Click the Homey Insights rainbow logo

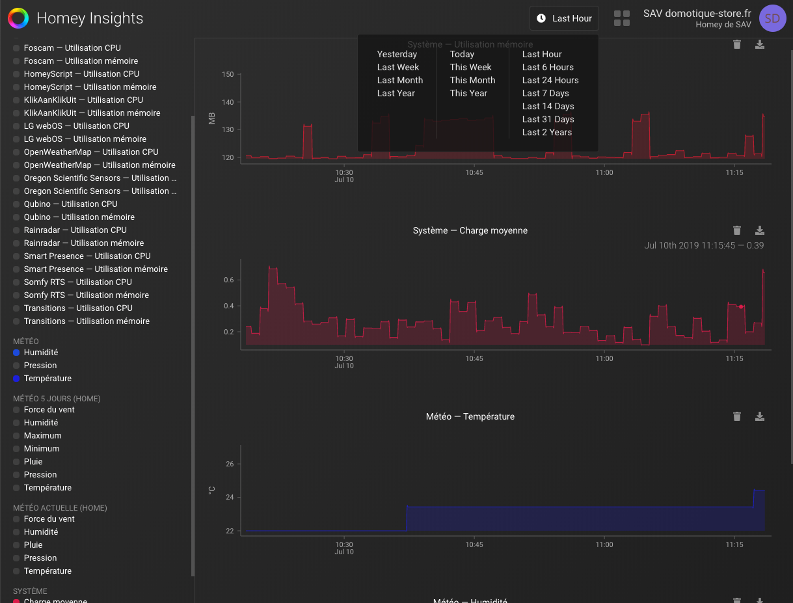(18, 18)
